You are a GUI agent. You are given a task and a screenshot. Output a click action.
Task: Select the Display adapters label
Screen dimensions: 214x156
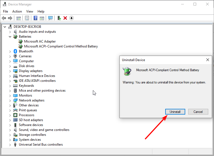pos(31,71)
